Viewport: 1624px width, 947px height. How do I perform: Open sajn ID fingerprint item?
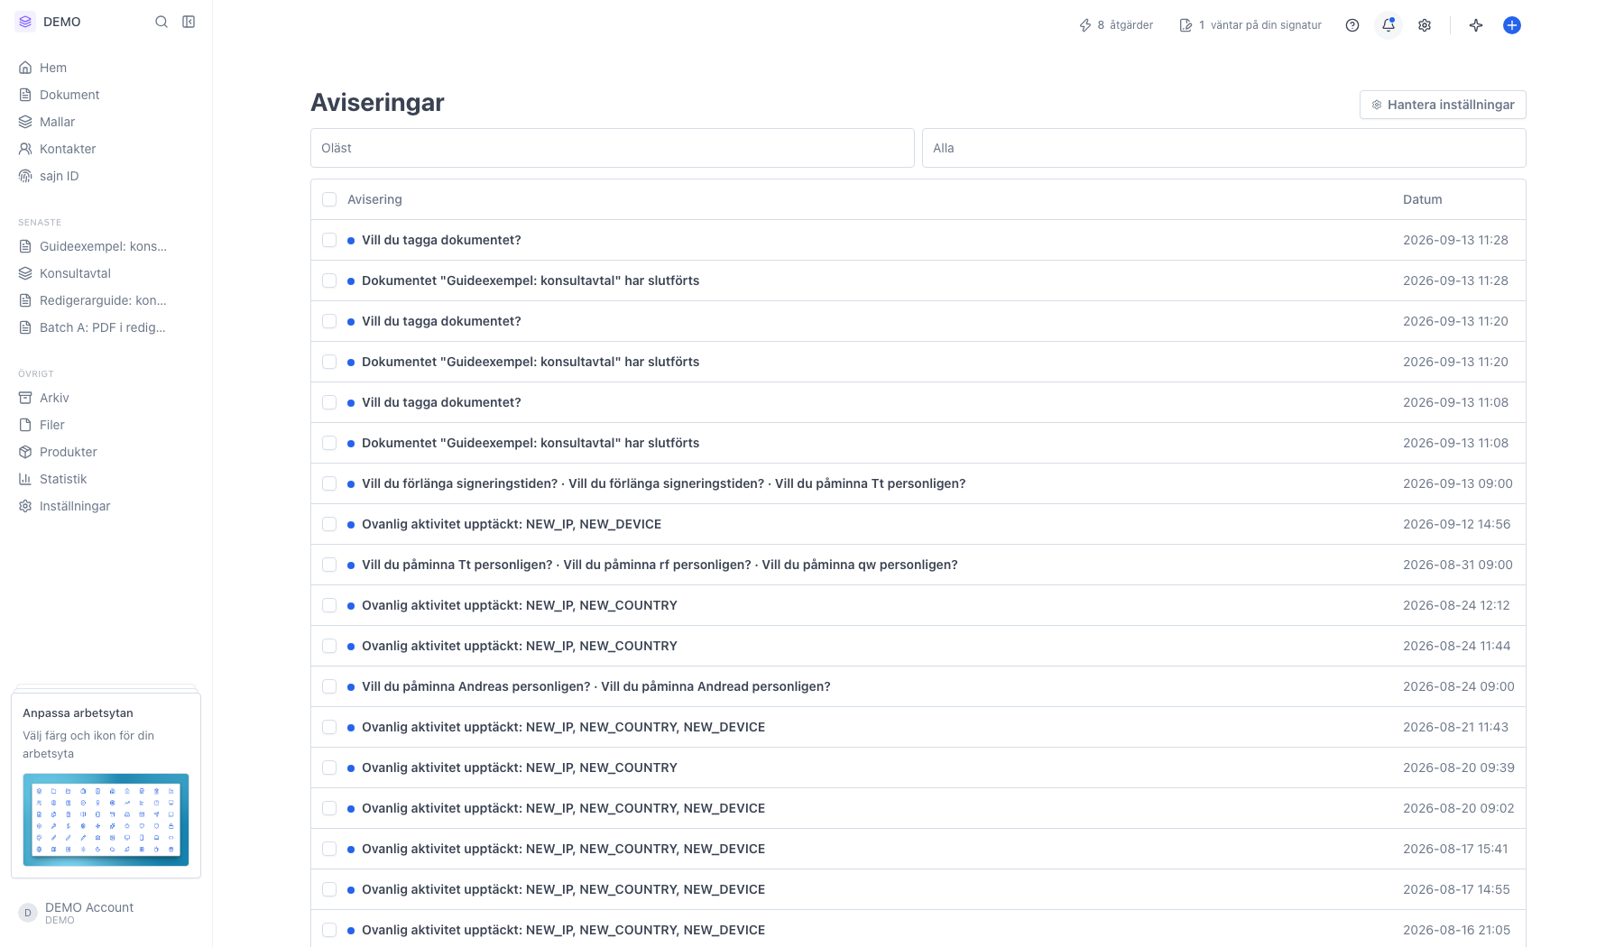coord(106,176)
